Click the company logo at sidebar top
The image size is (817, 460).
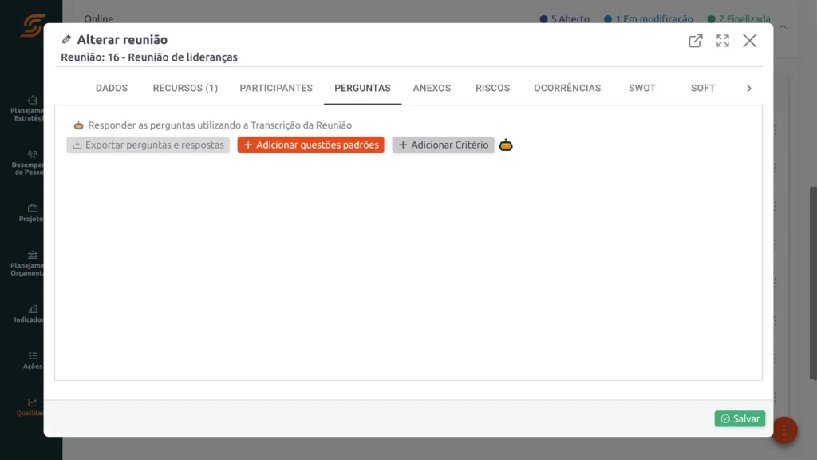point(31,25)
